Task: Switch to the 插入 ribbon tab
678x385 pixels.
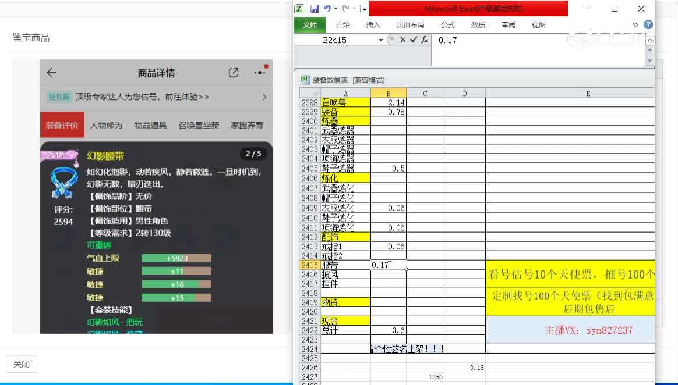Action: pos(373,25)
